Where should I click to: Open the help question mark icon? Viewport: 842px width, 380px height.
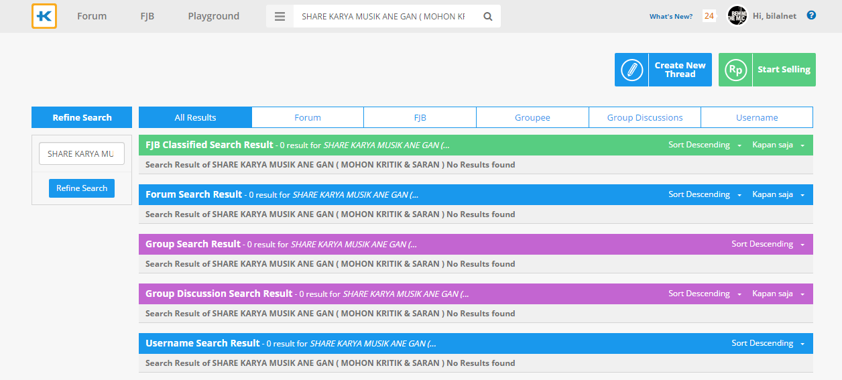[811, 15]
